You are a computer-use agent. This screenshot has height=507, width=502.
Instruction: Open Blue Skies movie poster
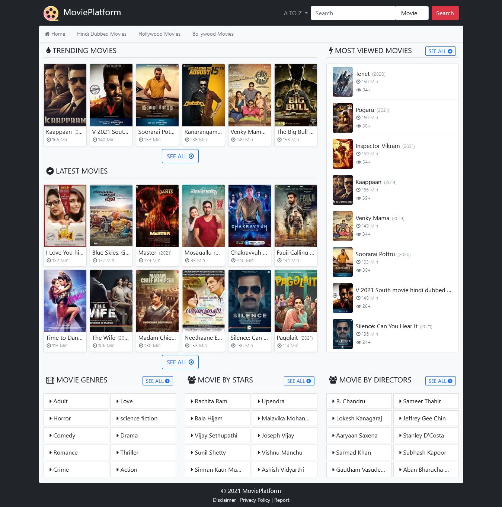(x=111, y=216)
